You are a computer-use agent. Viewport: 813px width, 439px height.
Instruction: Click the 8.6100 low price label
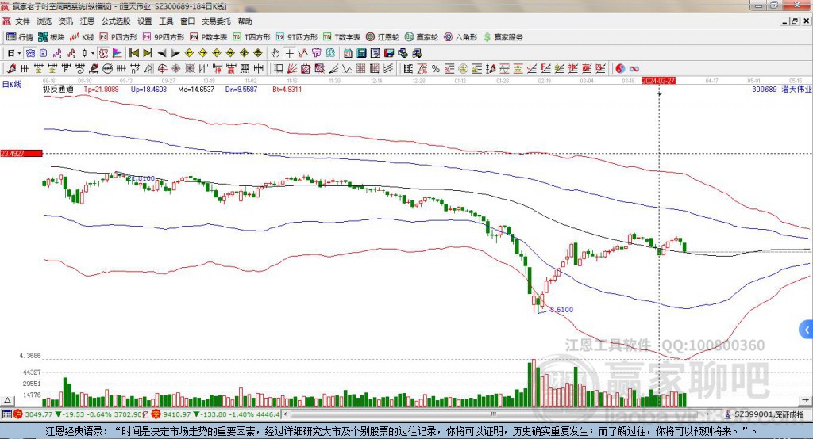[561, 310]
